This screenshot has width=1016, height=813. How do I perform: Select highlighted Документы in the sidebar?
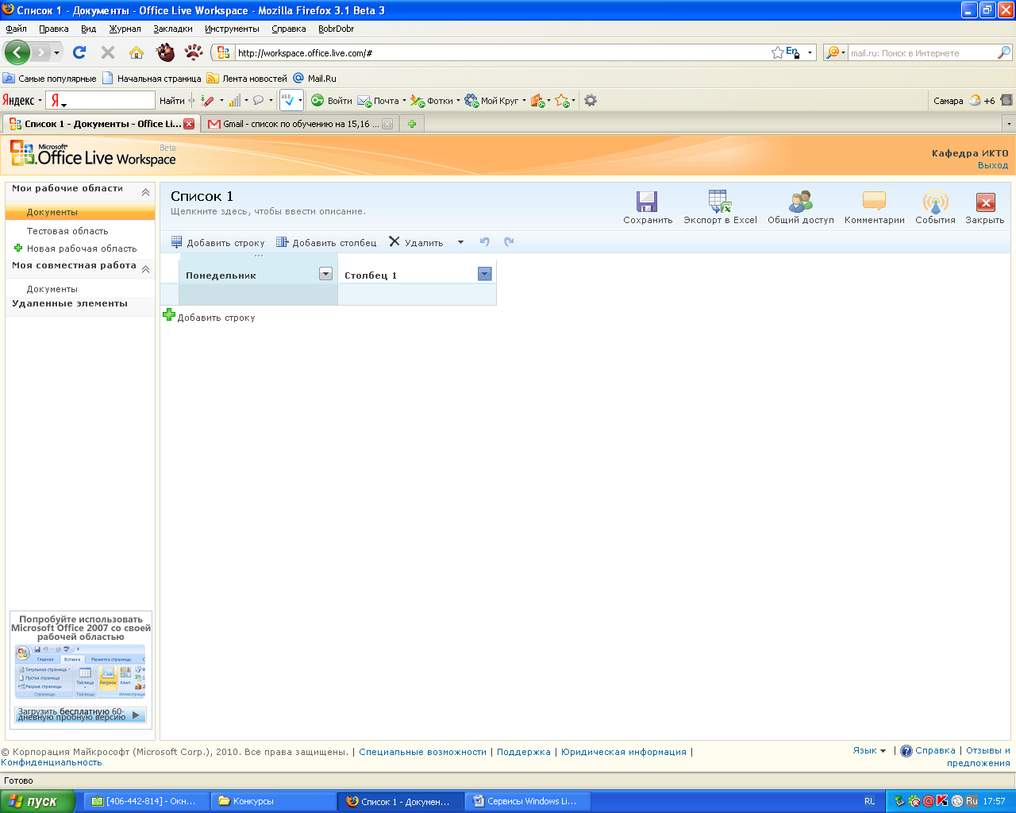coord(80,212)
